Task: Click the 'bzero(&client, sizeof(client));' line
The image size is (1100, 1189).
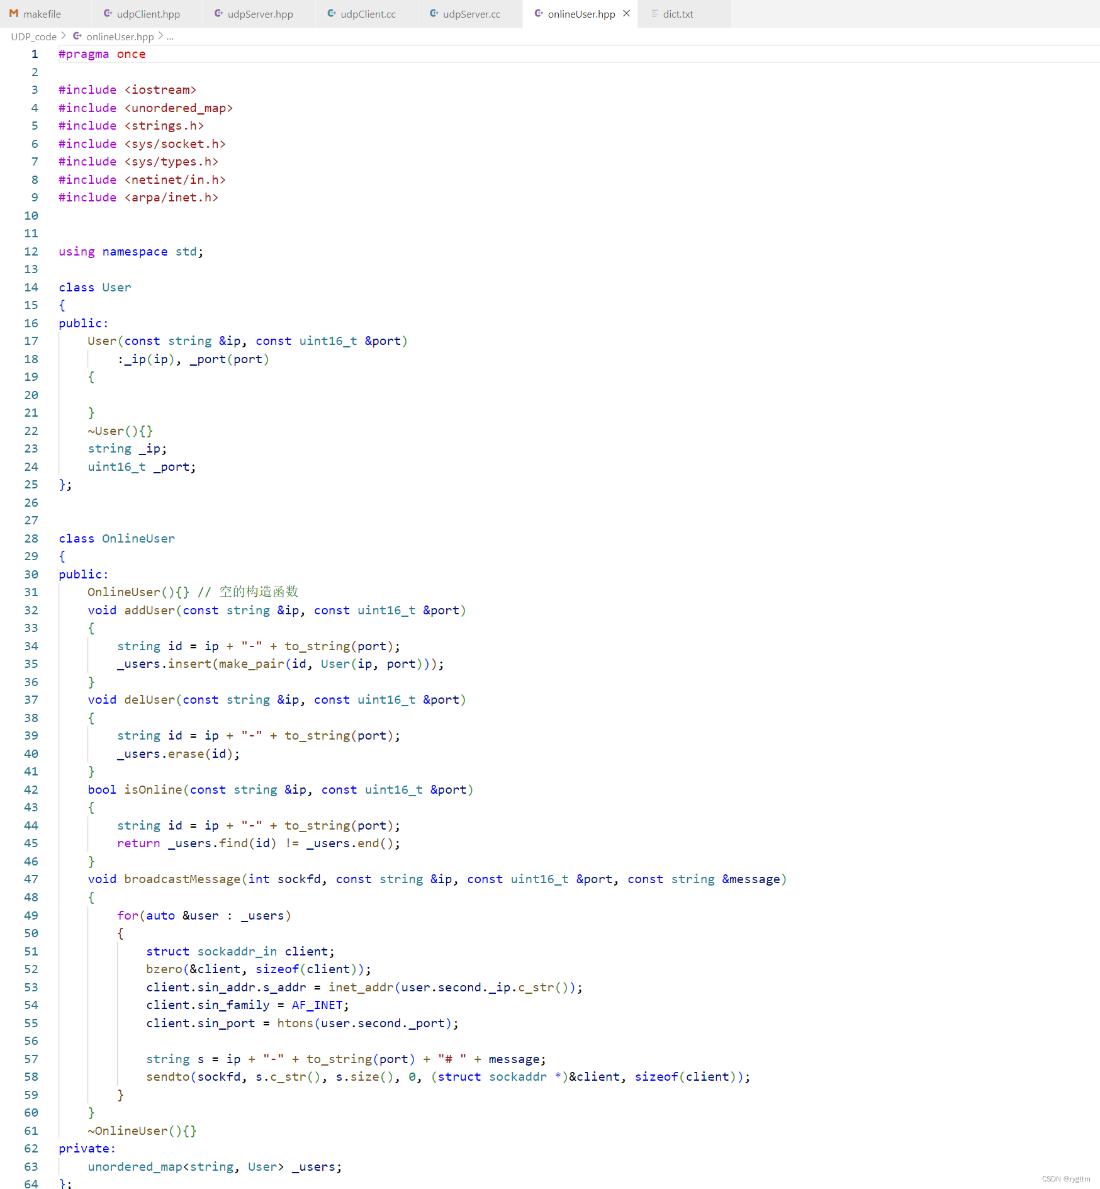Action: click(259, 969)
